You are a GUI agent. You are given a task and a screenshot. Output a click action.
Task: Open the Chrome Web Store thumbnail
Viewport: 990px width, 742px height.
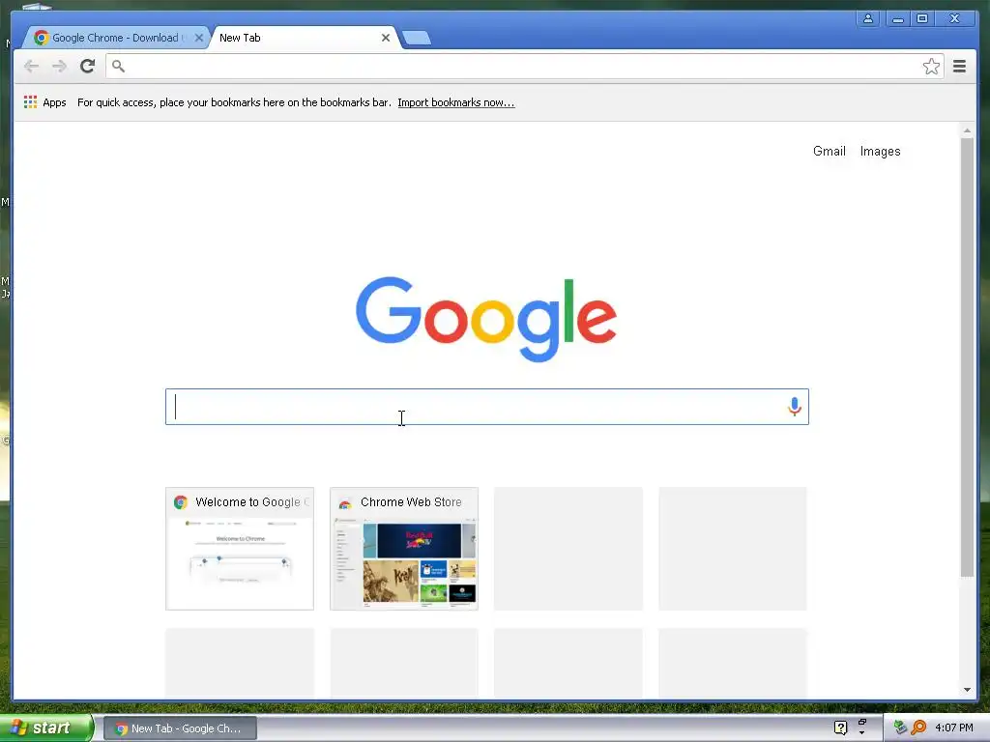tap(404, 549)
